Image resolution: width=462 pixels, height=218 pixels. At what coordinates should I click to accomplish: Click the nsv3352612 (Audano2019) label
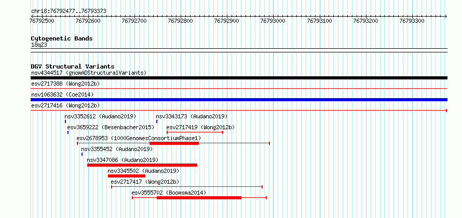(x=100, y=116)
